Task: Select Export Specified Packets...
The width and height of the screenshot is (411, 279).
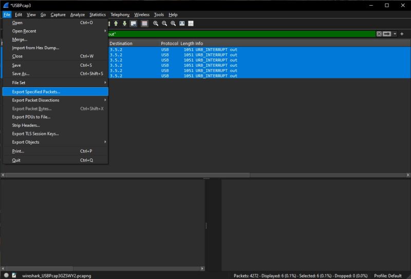Action: click(x=55, y=92)
